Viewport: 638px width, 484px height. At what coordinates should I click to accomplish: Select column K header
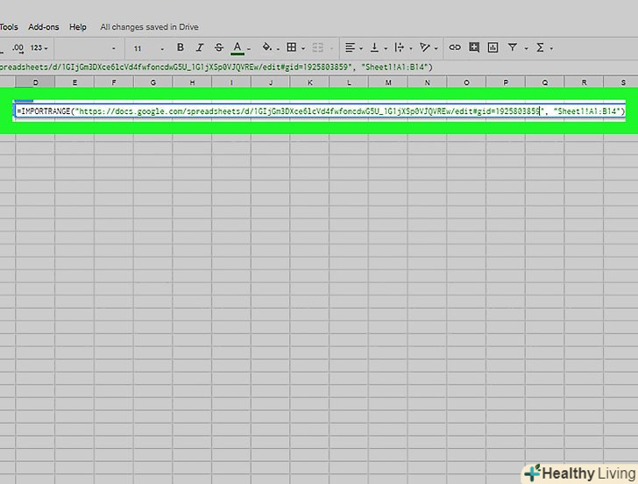(309, 82)
